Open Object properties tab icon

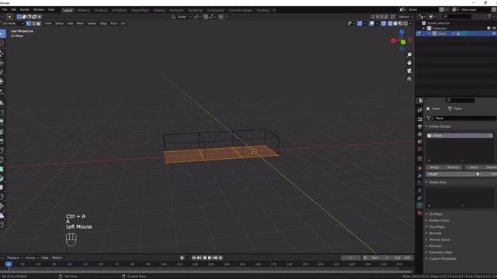click(419, 168)
